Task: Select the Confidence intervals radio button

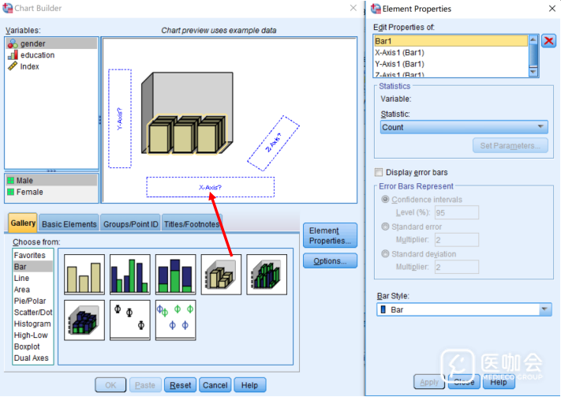Action: click(385, 200)
